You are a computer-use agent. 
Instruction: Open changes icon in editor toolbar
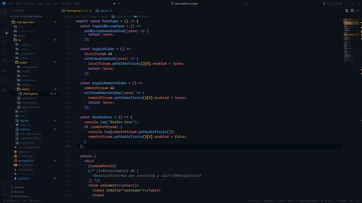(x=347, y=11)
